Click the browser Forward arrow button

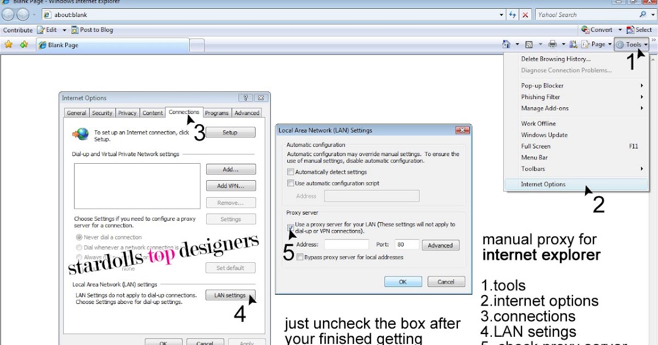tap(22, 15)
